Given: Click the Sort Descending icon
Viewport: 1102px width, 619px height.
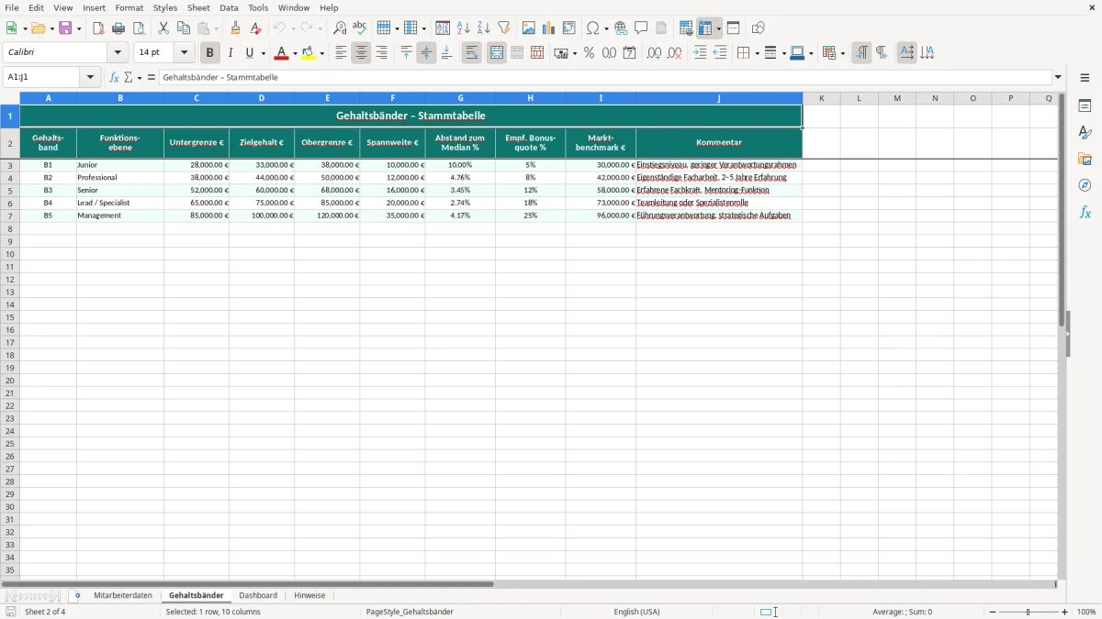Looking at the screenshot, I should click(x=483, y=28).
